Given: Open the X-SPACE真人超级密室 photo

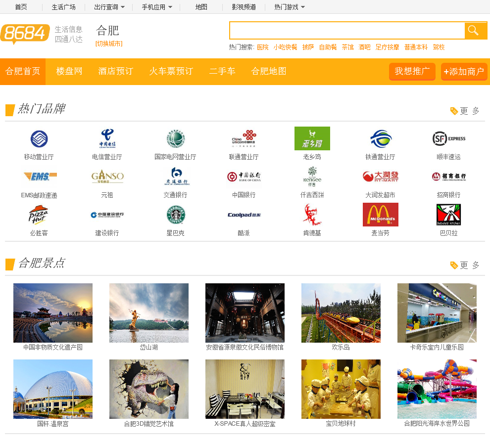Looking at the screenshot, I should tap(245, 389).
